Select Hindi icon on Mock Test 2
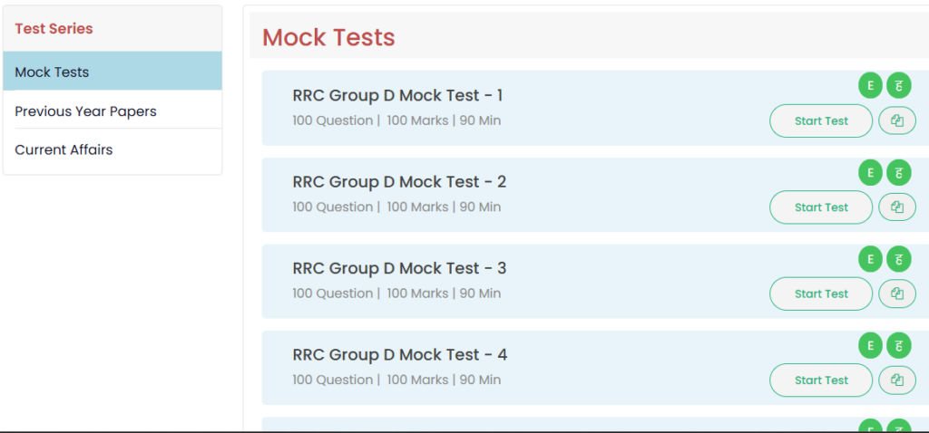 point(898,172)
